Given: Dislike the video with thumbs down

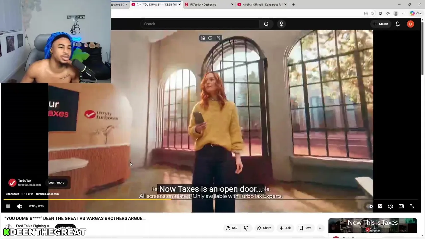Looking at the screenshot, I should (246, 228).
